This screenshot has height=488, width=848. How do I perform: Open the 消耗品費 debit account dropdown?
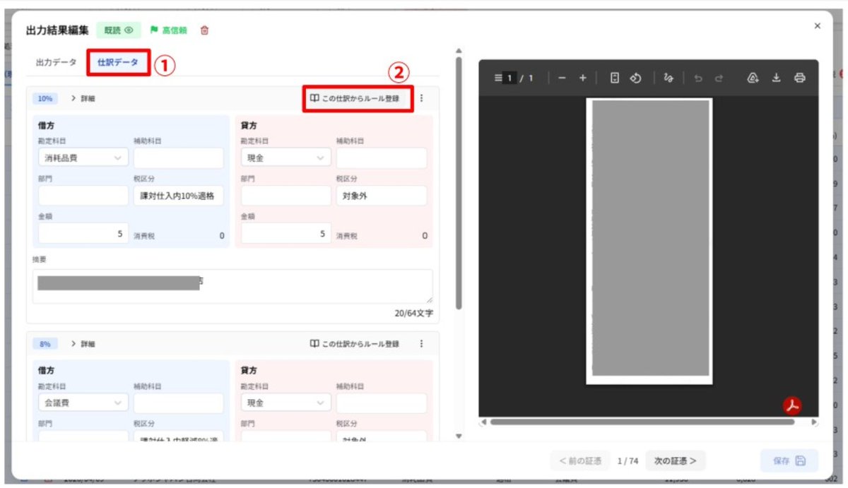(83, 158)
